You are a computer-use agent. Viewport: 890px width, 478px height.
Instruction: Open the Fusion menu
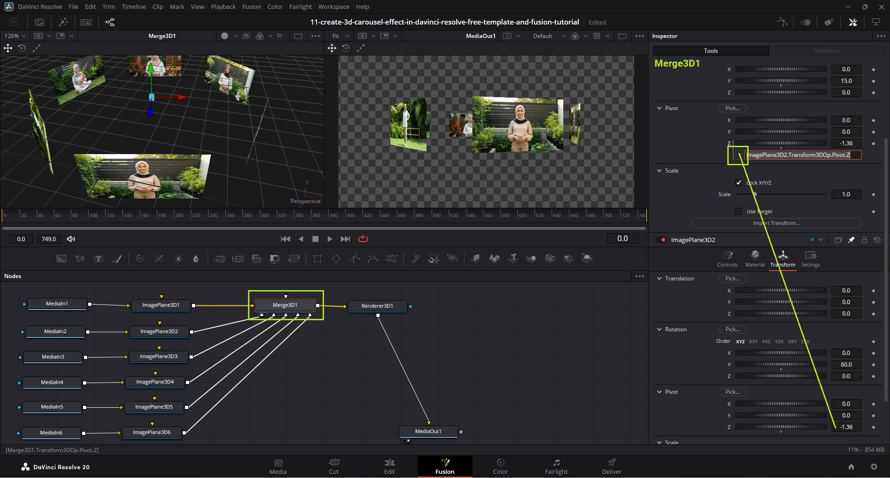[251, 6]
